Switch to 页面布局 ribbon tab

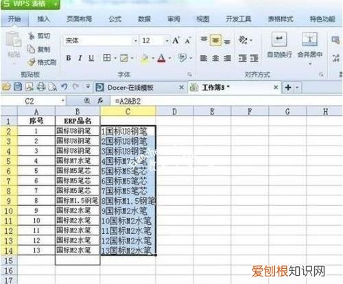click(79, 19)
